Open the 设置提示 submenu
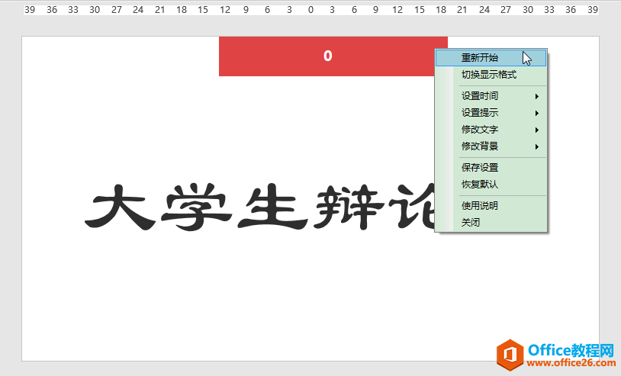This screenshot has height=376, width=621. 491,113
